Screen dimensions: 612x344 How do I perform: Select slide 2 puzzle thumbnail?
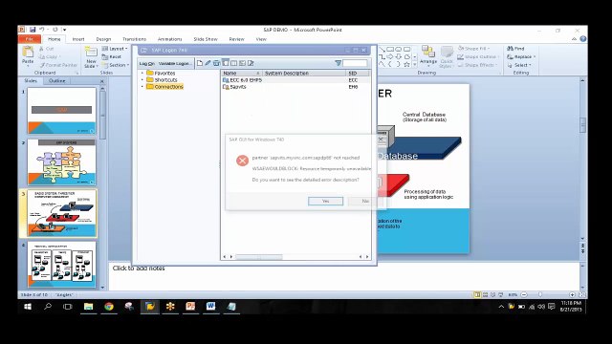[x=61, y=161]
